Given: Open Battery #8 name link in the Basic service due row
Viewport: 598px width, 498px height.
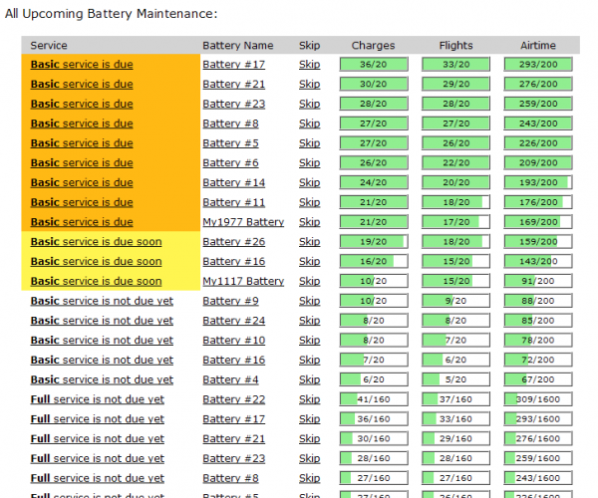Looking at the screenshot, I should point(230,124).
